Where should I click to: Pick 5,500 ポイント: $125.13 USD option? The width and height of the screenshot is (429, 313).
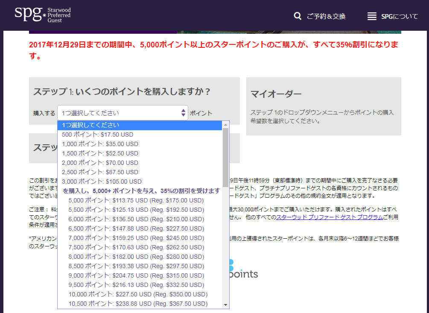click(x=140, y=210)
